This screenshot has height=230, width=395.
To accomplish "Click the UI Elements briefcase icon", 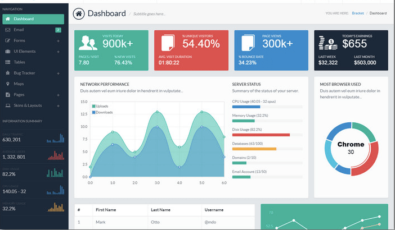I will tap(8, 51).
